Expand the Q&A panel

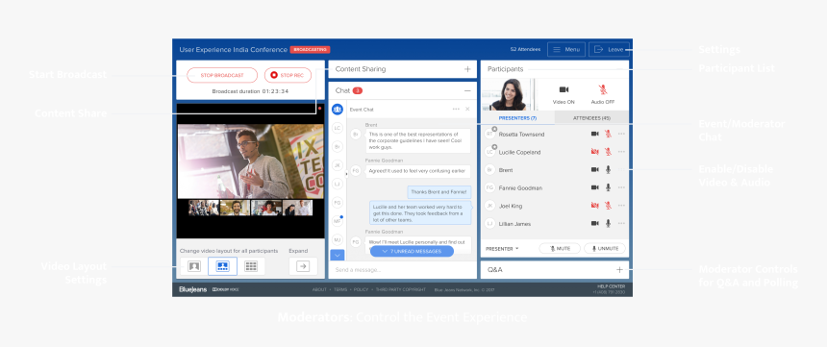pos(619,269)
